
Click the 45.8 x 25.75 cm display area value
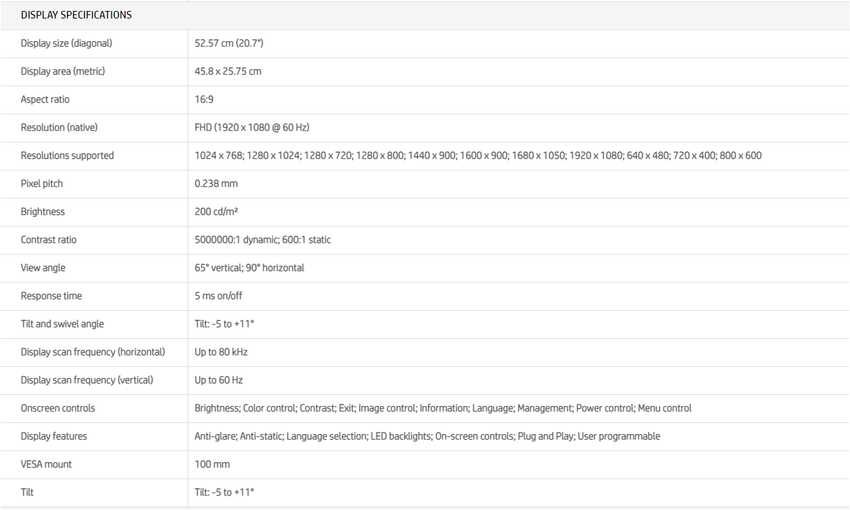pos(228,71)
